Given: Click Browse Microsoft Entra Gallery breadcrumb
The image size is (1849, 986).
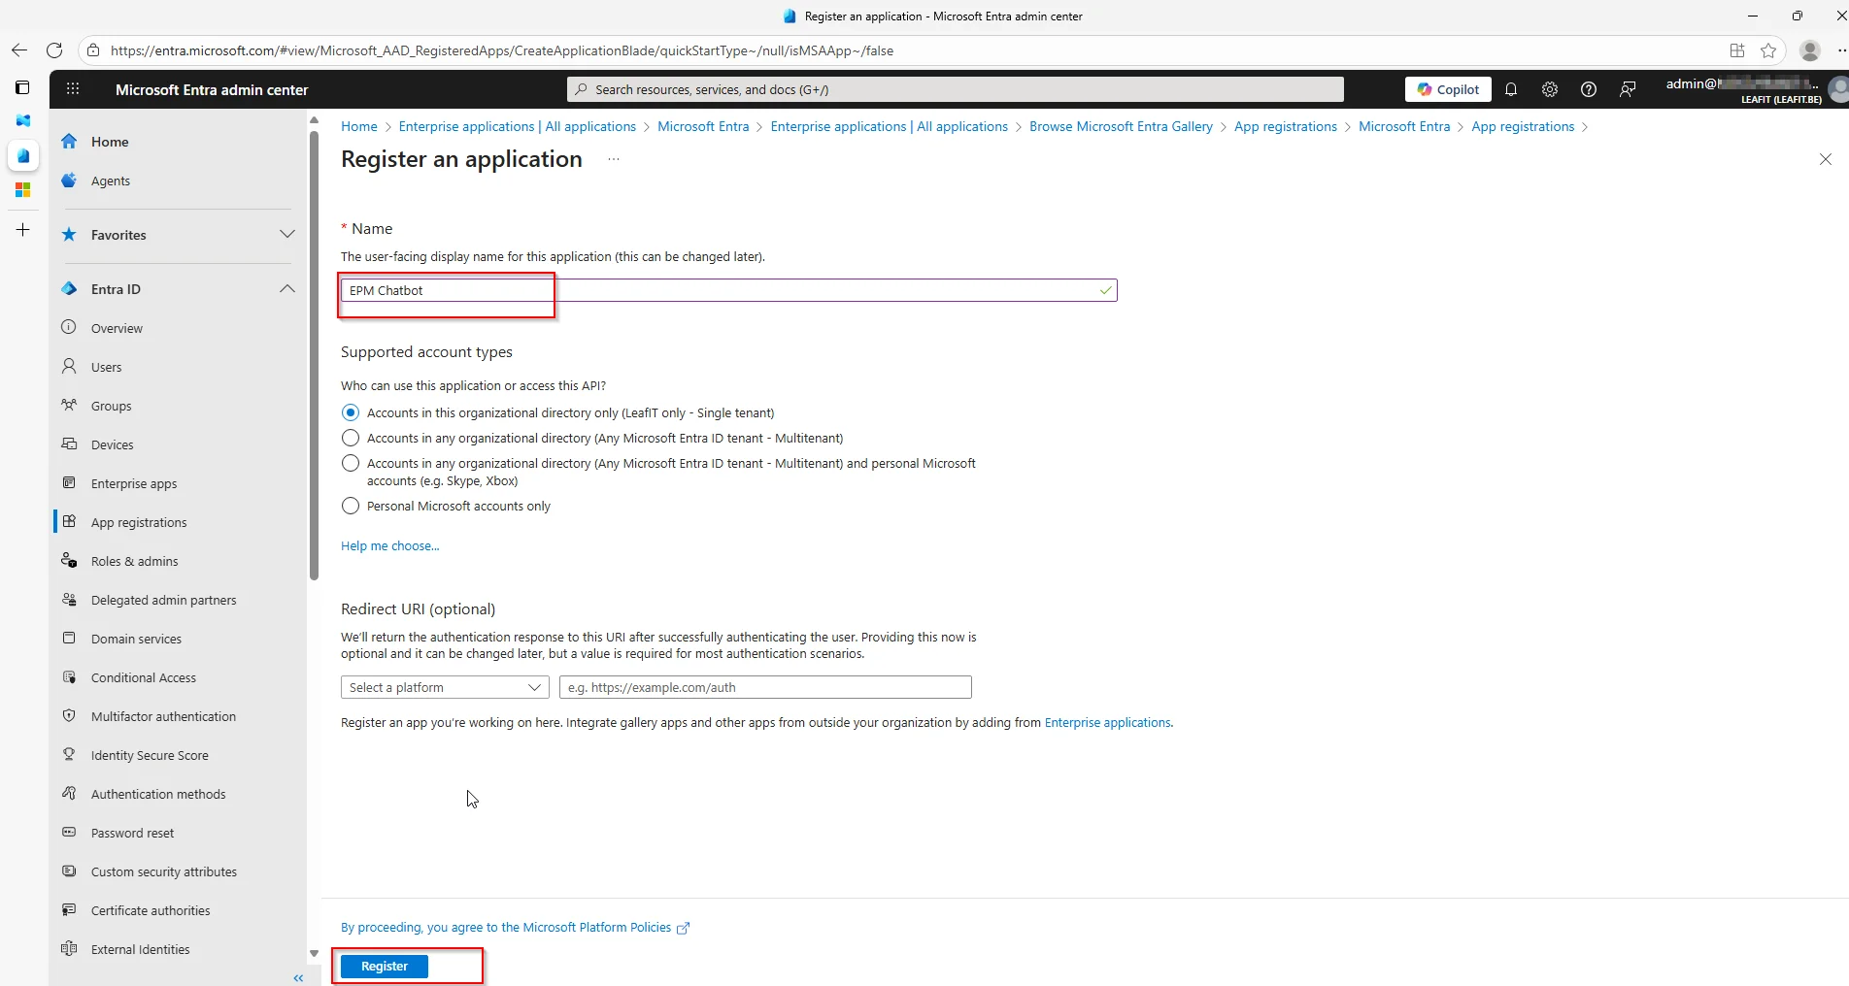Looking at the screenshot, I should point(1121,126).
